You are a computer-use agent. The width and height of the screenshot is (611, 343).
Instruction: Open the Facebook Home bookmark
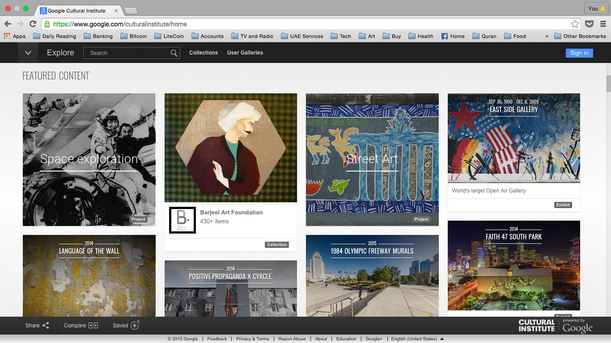(x=453, y=36)
